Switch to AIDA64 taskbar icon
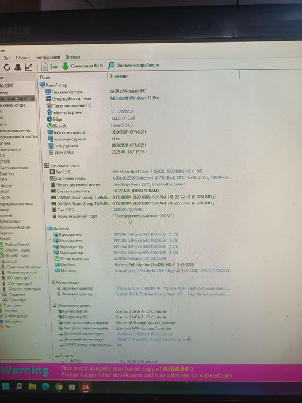 point(86,387)
